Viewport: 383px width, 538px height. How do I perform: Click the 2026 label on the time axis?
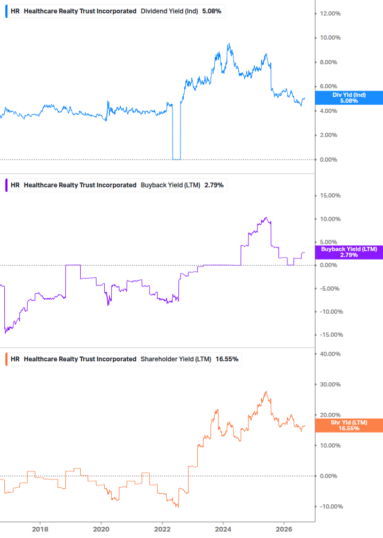pos(284,529)
